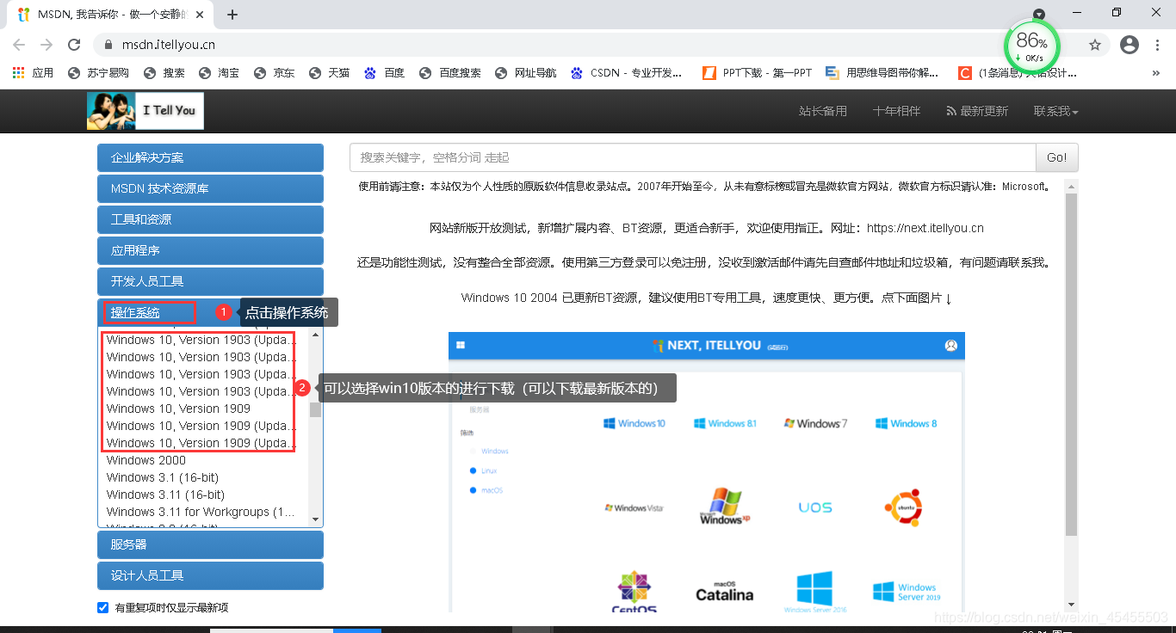Click the OS list scrollbar up arrow

(x=315, y=335)
